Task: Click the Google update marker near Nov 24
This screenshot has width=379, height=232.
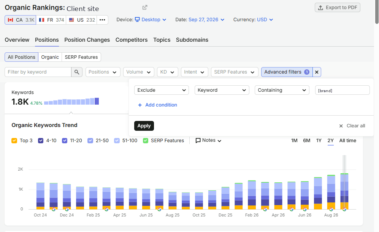Action: [x=54, y=209]
